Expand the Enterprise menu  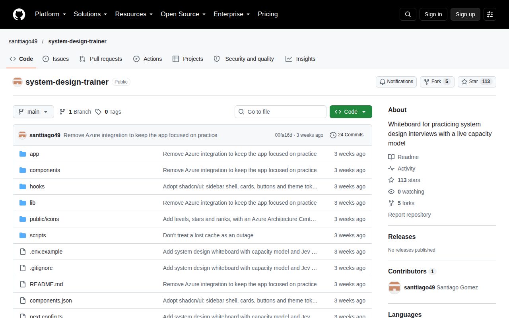click(231, 14)
